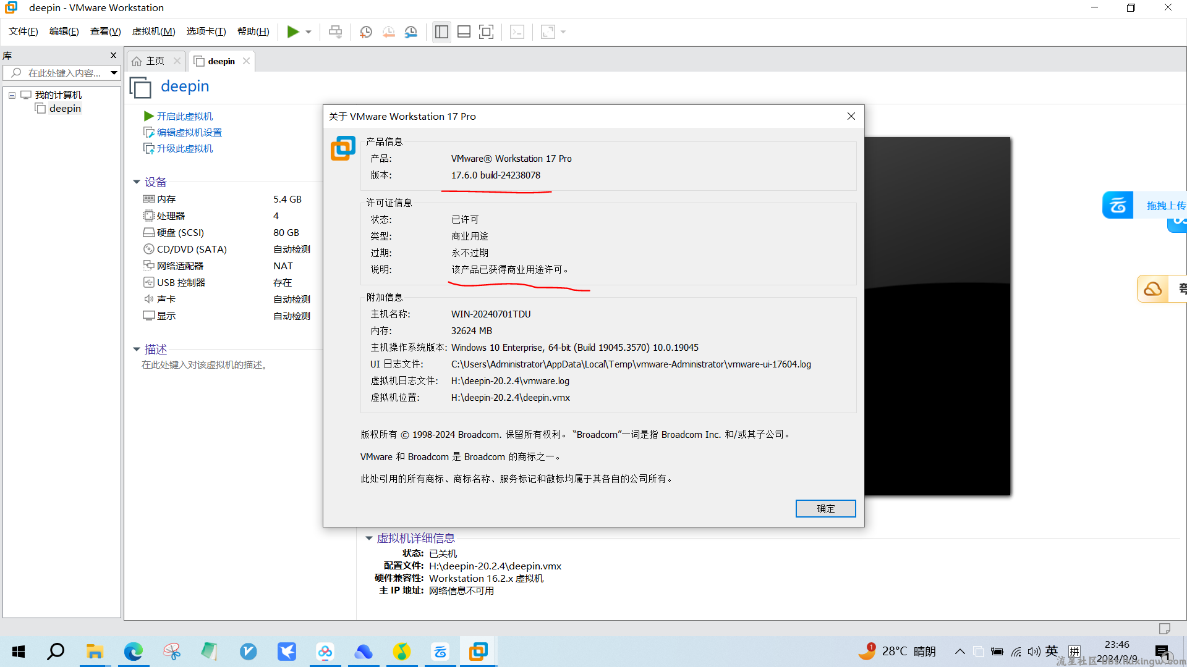Collapse the 设备 section
This screenshot has height=667, width=1187.
pos(137,182)
